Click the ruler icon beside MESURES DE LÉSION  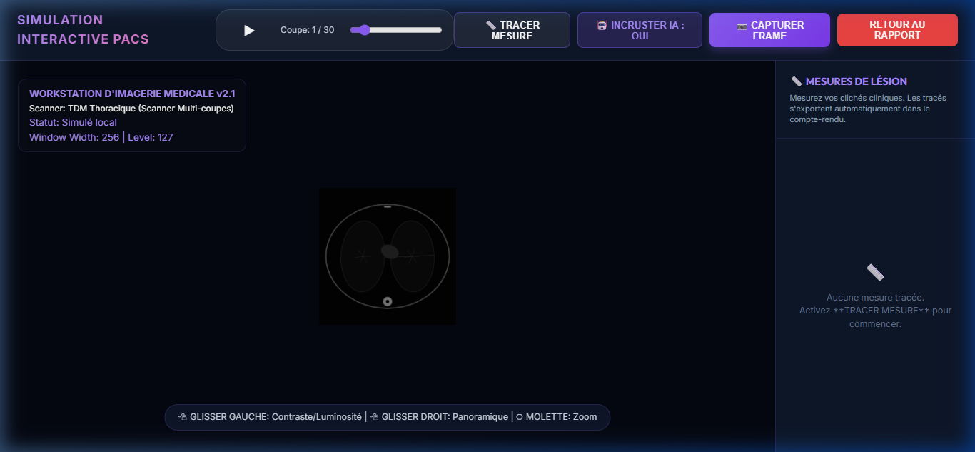point(797,81)
